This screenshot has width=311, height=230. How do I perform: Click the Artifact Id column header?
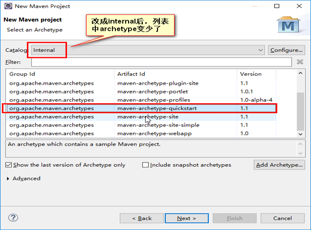[x=176, y=74]
